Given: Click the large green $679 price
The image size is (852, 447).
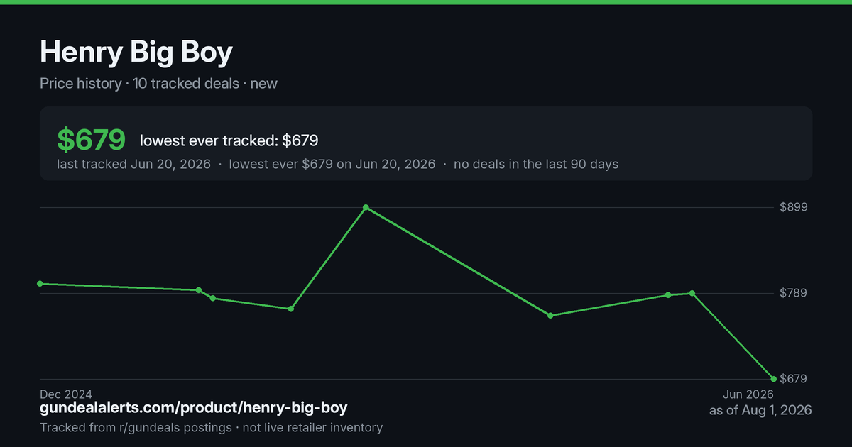Looking at the screenshot, I should pos(92,140).
